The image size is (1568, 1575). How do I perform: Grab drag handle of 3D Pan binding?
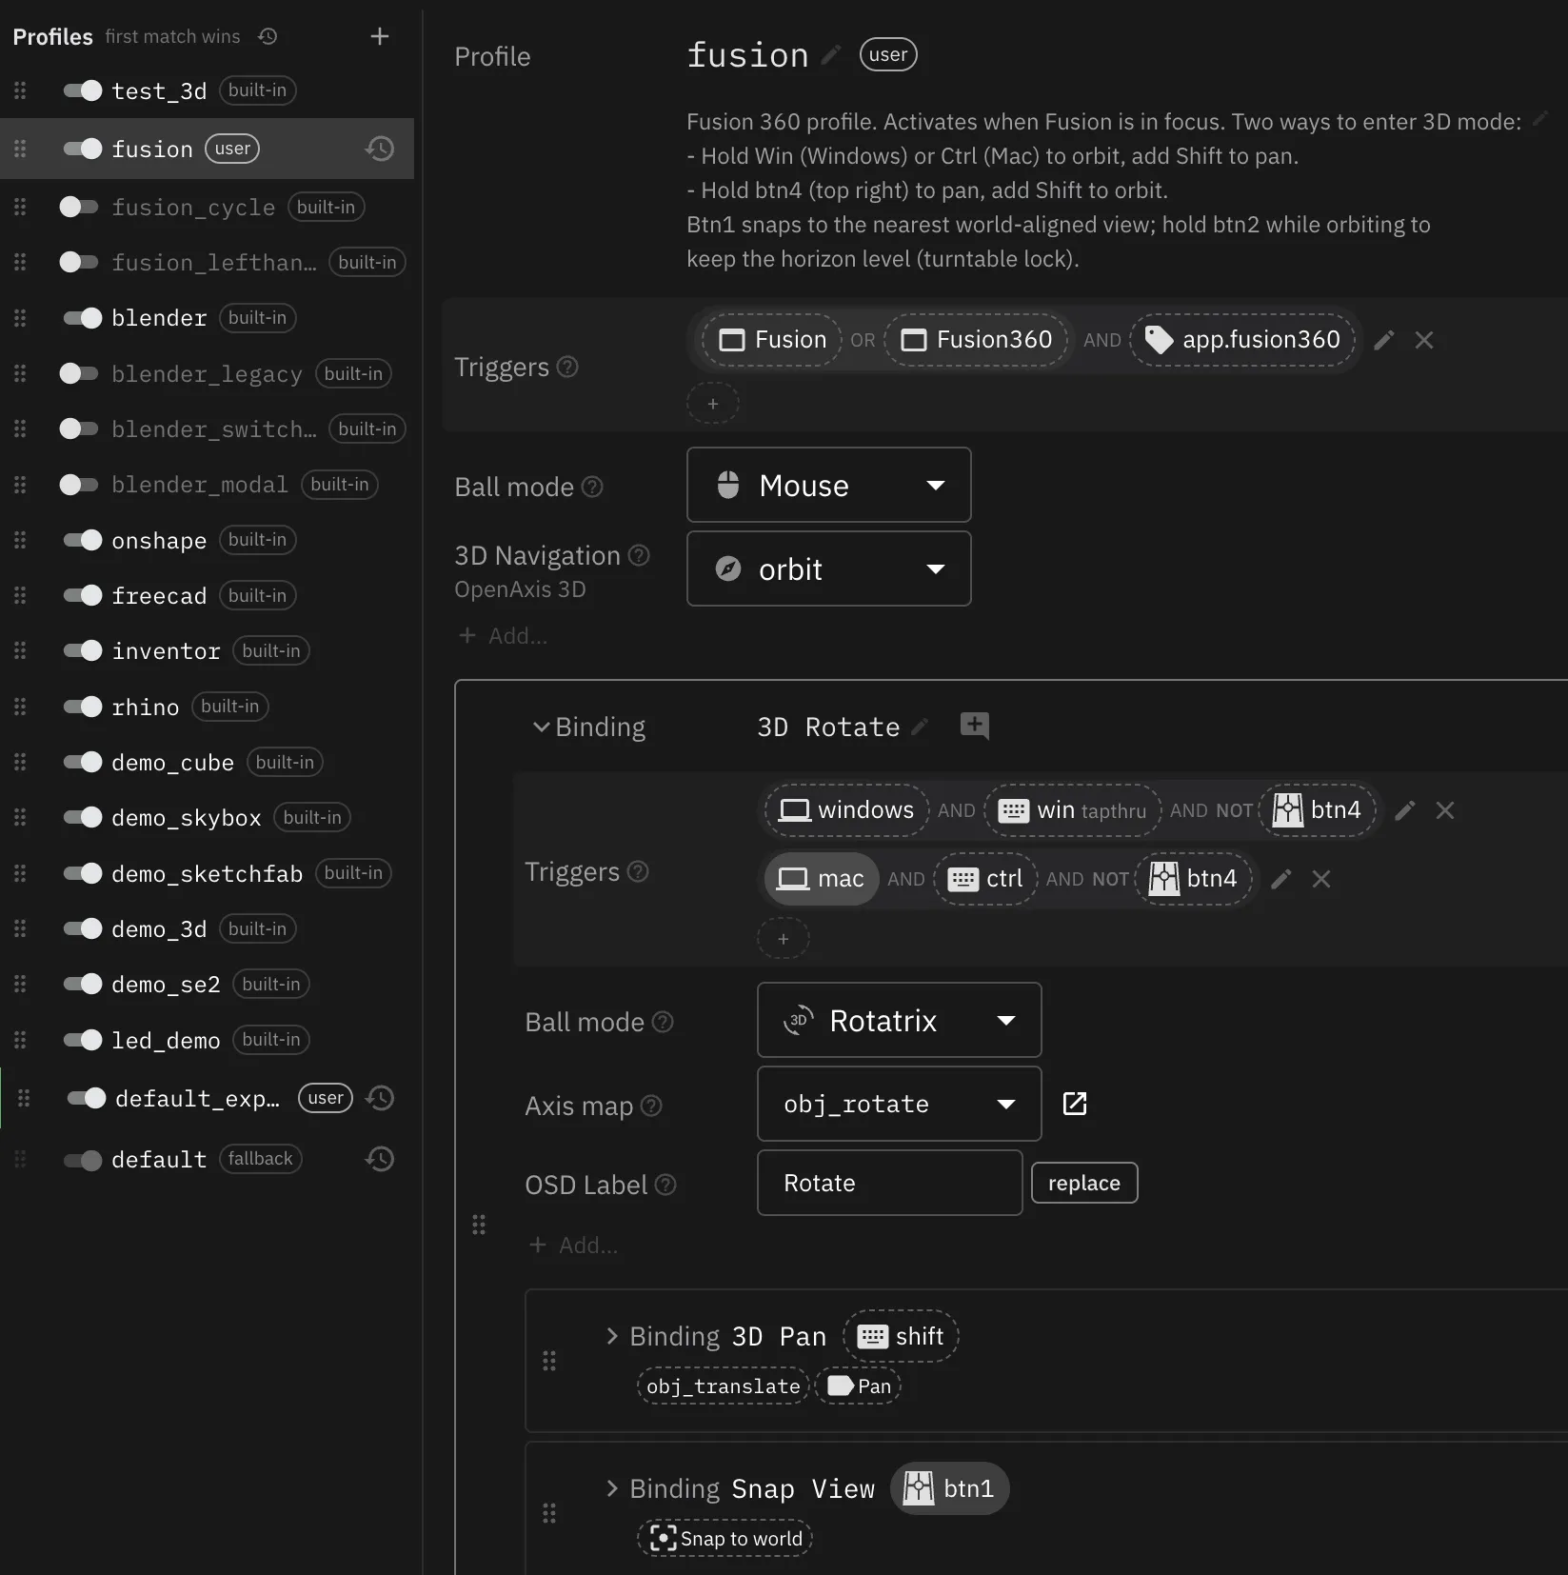click(x=549, y=1361)
